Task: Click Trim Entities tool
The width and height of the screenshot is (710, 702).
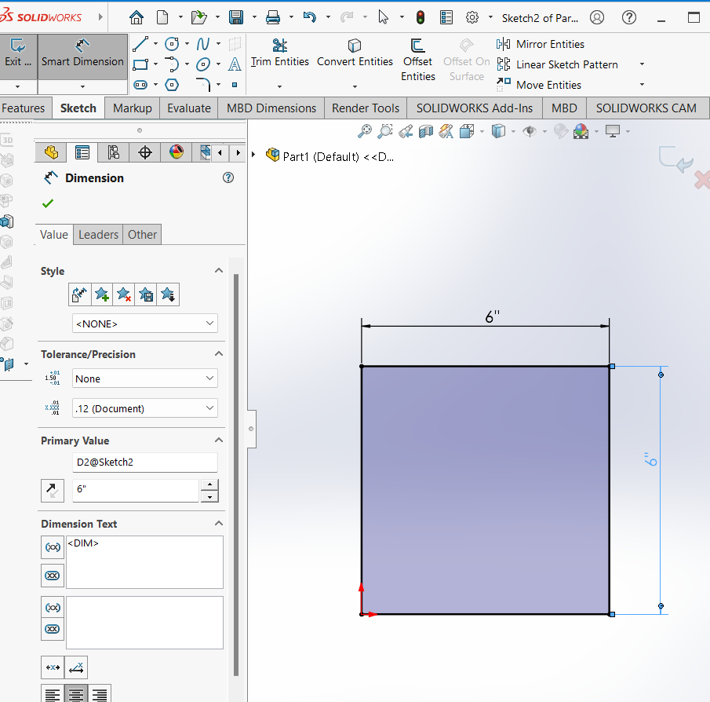Action: pyautogui.click(x=280, y=53)
